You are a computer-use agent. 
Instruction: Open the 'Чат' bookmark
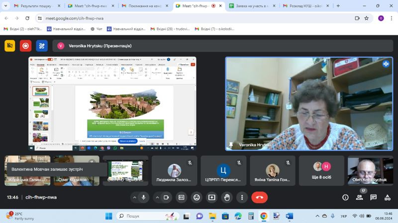(97, 29)
